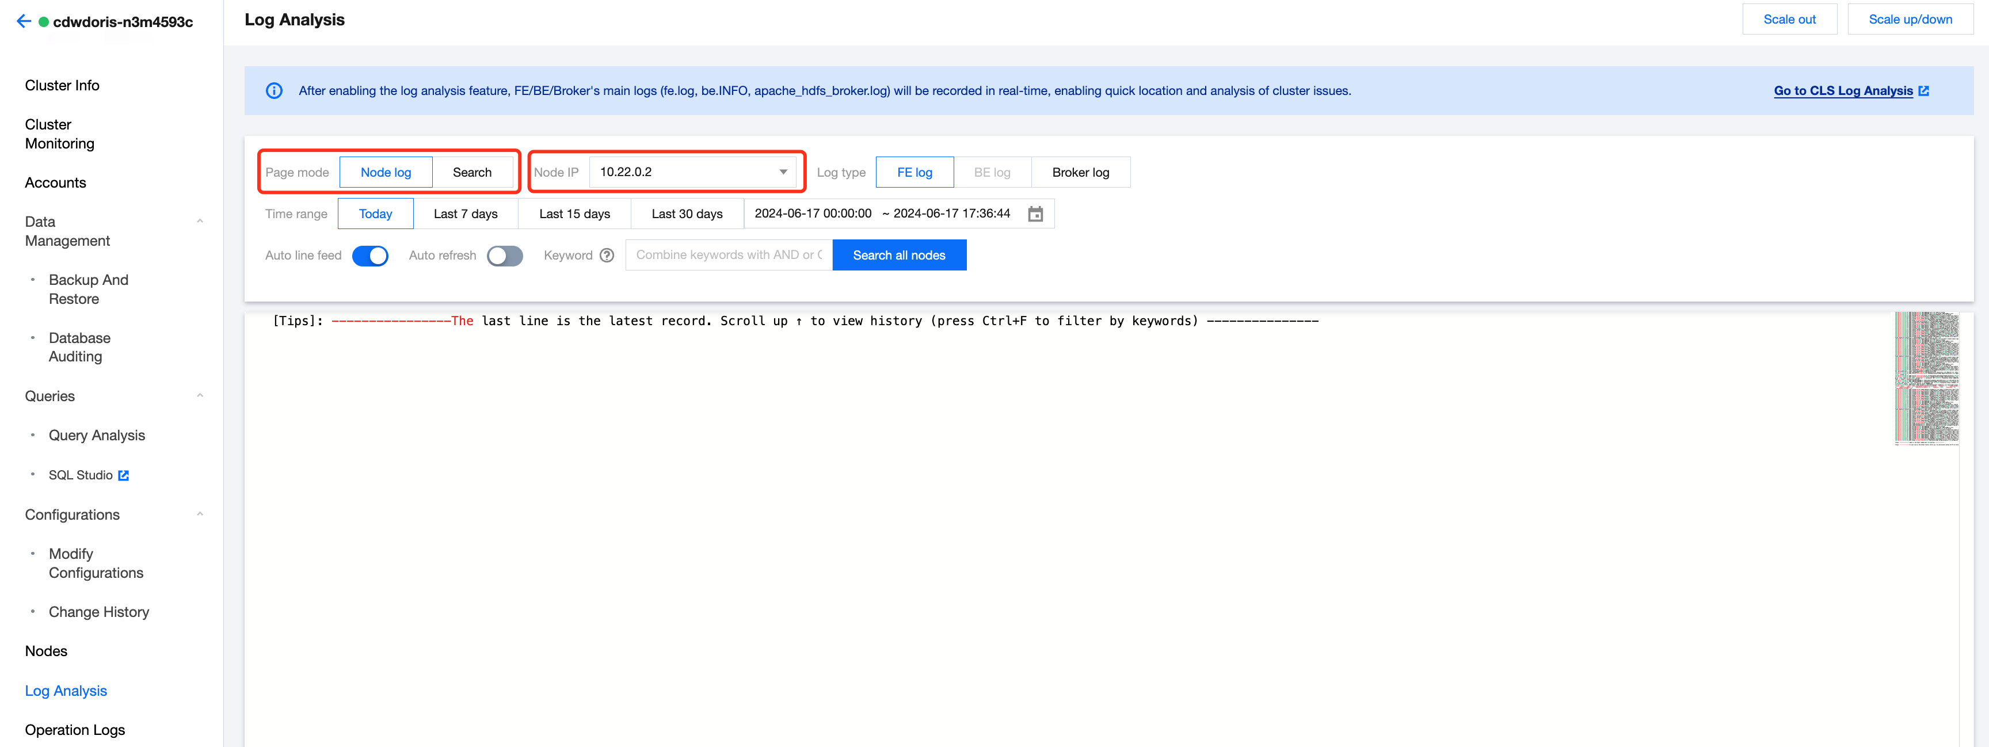Viewport: 1989px width, 747px height.
Task: Open the Node IP dropdown
Action: point(692,172)
